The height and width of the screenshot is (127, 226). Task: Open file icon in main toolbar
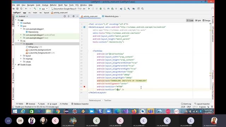point(13,9)
